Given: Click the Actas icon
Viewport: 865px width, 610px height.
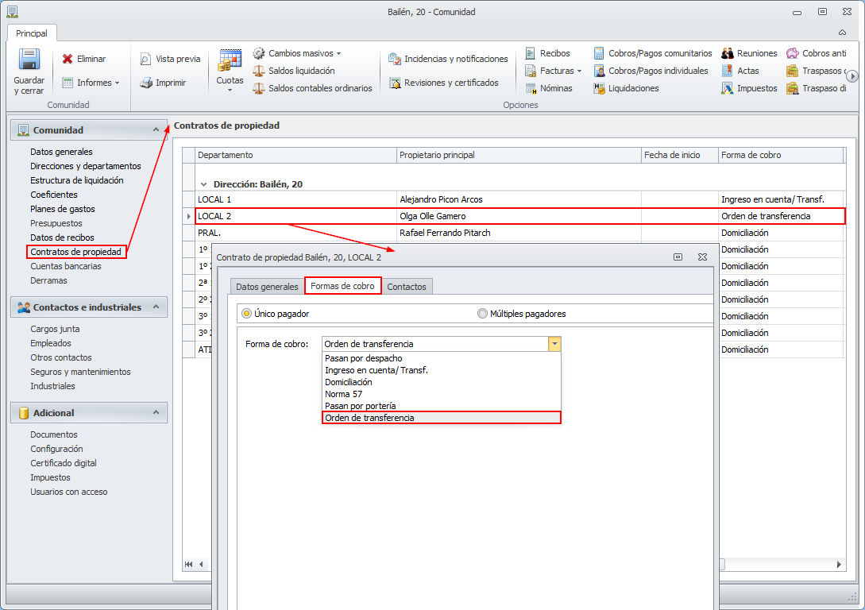Looking at the screenshot, I should (727, 71).
